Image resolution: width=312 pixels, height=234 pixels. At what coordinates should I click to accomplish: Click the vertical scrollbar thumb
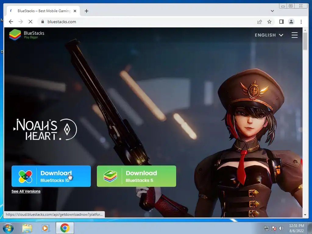[305, 41]
